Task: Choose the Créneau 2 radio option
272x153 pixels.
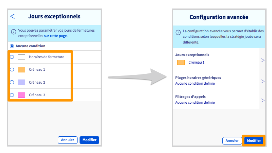Action: [x=12, y=82]
